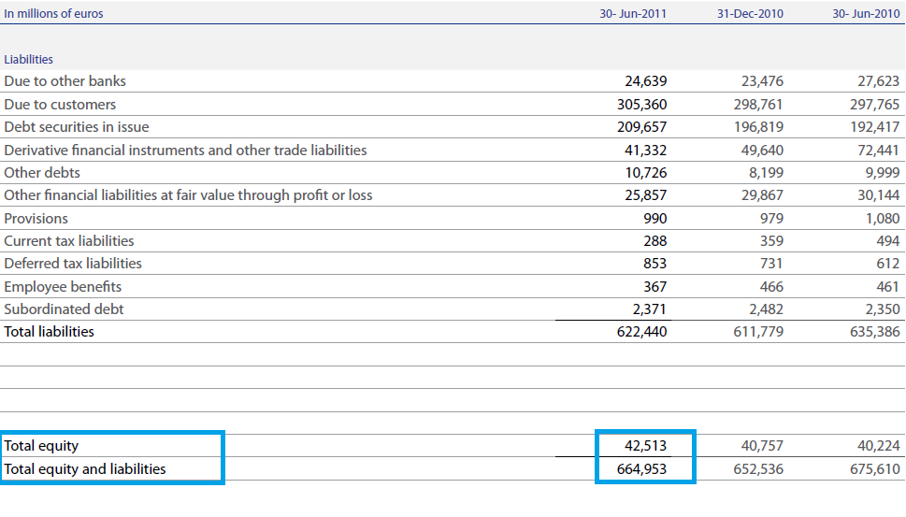The width and height of the screenshot is (906, 517).
Task: Select Total equity and liabilities value 652,536
Action: pyautogui.click(x=758, y=469)
